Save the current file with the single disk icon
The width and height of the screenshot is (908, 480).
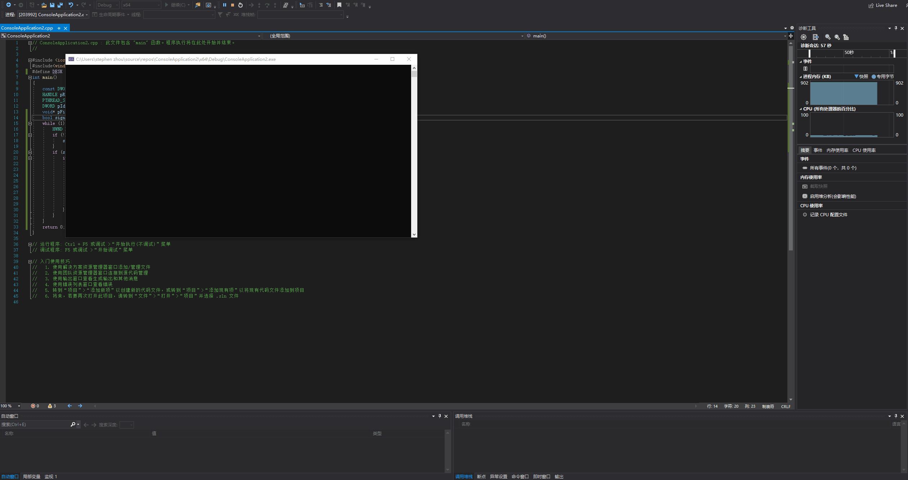[52, 5]
